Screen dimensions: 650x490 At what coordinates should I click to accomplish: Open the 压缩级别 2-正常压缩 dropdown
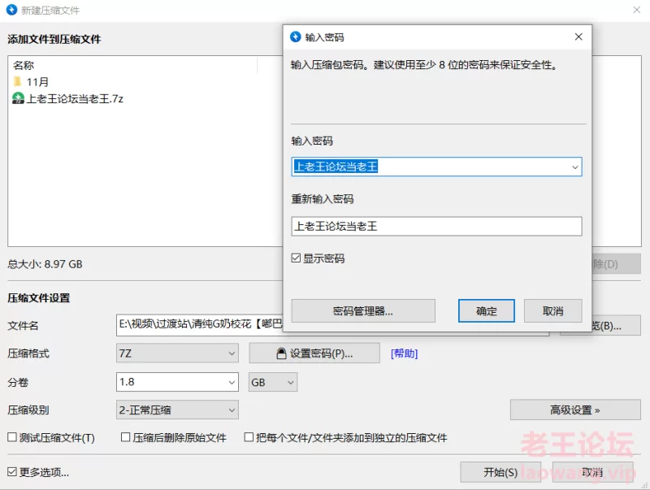(177, 410)
